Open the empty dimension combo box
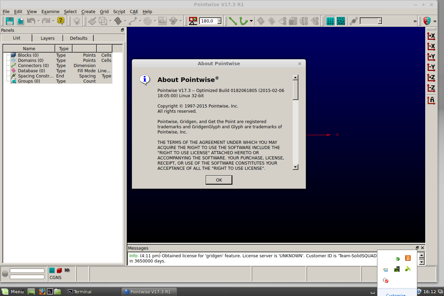The height and width of the screenshot is (296, 444). point(371,21)
